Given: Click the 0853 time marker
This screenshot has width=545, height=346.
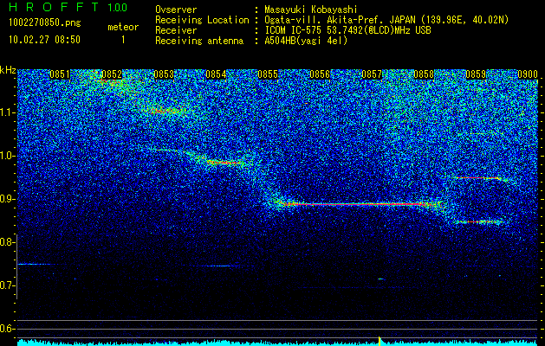Looking at the screenshot, I should pyautogui.click(x=164, y=74).
